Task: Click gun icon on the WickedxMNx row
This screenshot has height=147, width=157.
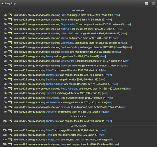Action: coord(10,102)
